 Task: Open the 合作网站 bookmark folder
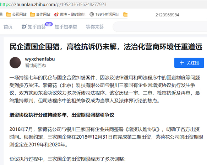click(x=40, y=14)
